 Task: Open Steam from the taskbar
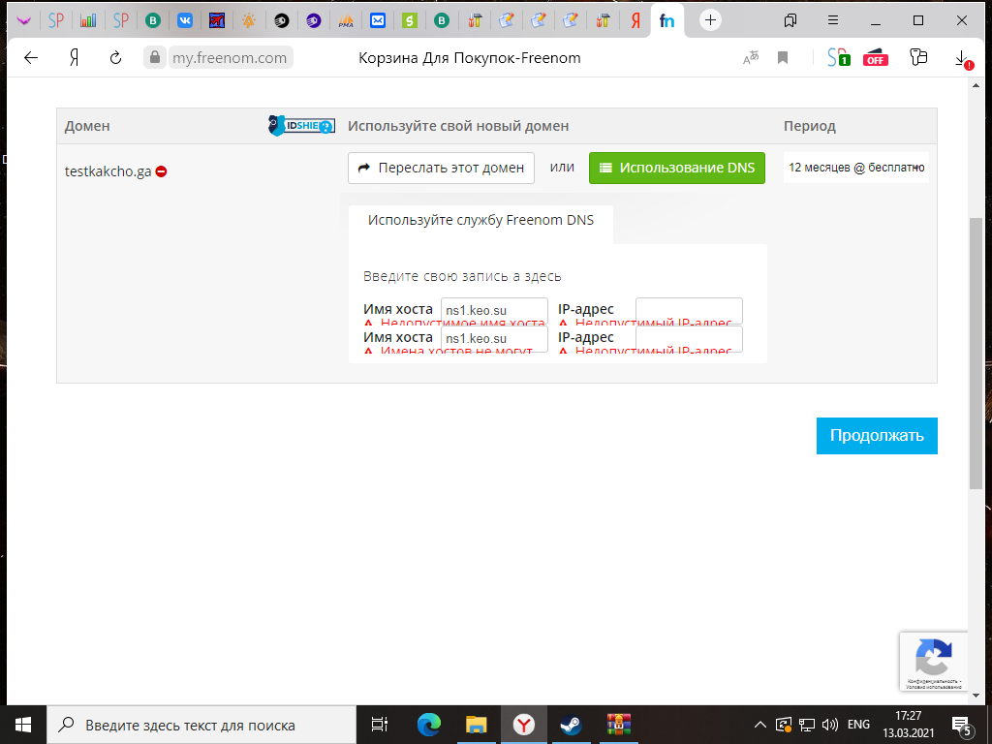(x=567, y=724)
